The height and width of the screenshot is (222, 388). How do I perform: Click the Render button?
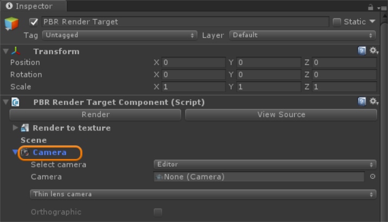[x=96, y=115]
